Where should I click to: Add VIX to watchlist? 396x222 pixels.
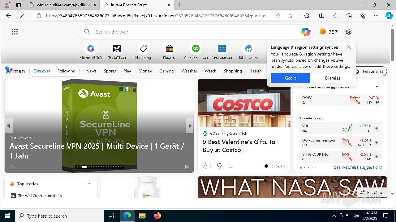[x=377, y=128]
